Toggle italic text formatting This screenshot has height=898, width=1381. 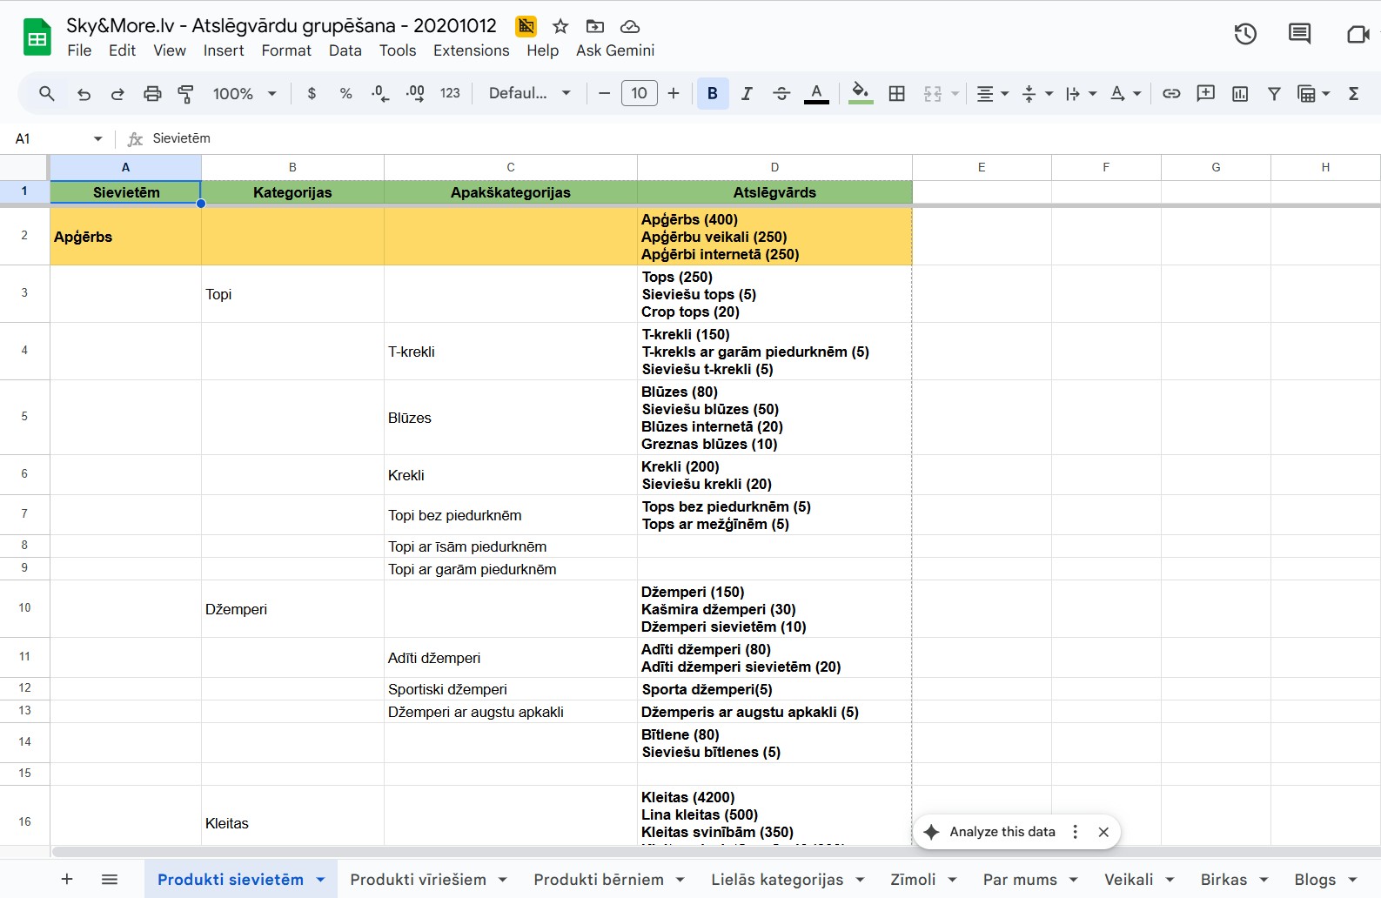(x=747, y=94)
